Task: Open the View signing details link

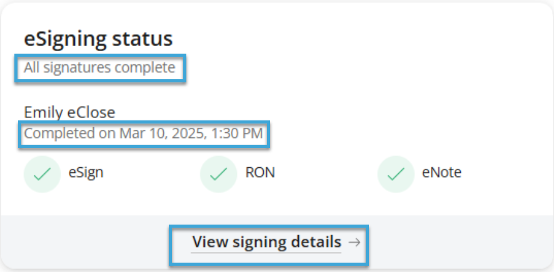Action: point(266,242)
